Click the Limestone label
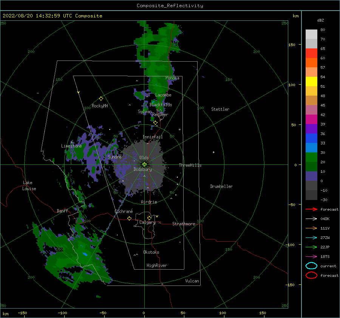This screenshot has width=340, height=318. point(71,146)
